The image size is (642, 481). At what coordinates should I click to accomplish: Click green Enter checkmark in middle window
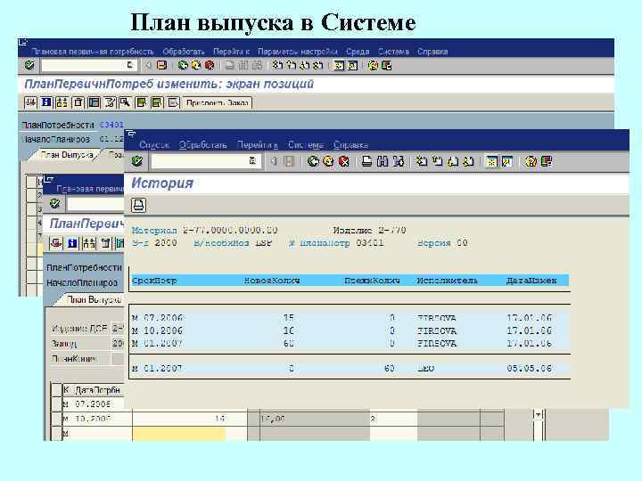click(54, 203)
